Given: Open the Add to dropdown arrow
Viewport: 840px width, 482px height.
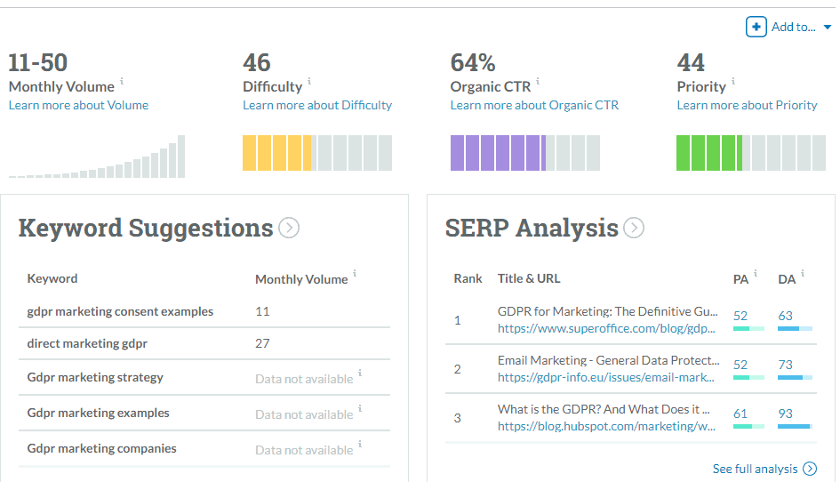Looking at the screenshot, I should [828, 28].
